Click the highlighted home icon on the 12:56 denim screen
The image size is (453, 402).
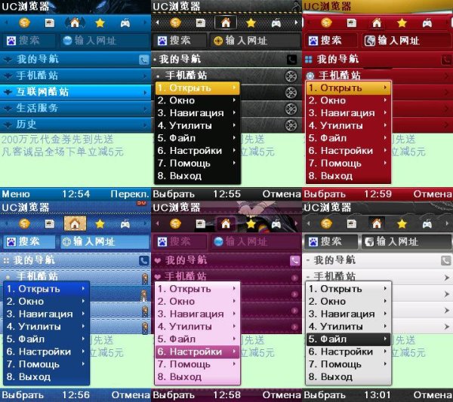(x=75, y=223)
